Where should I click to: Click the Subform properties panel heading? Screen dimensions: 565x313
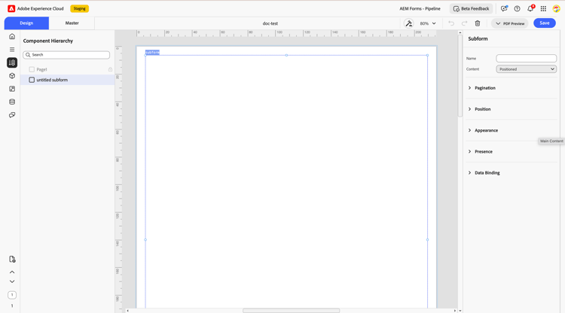coord(478,39)
